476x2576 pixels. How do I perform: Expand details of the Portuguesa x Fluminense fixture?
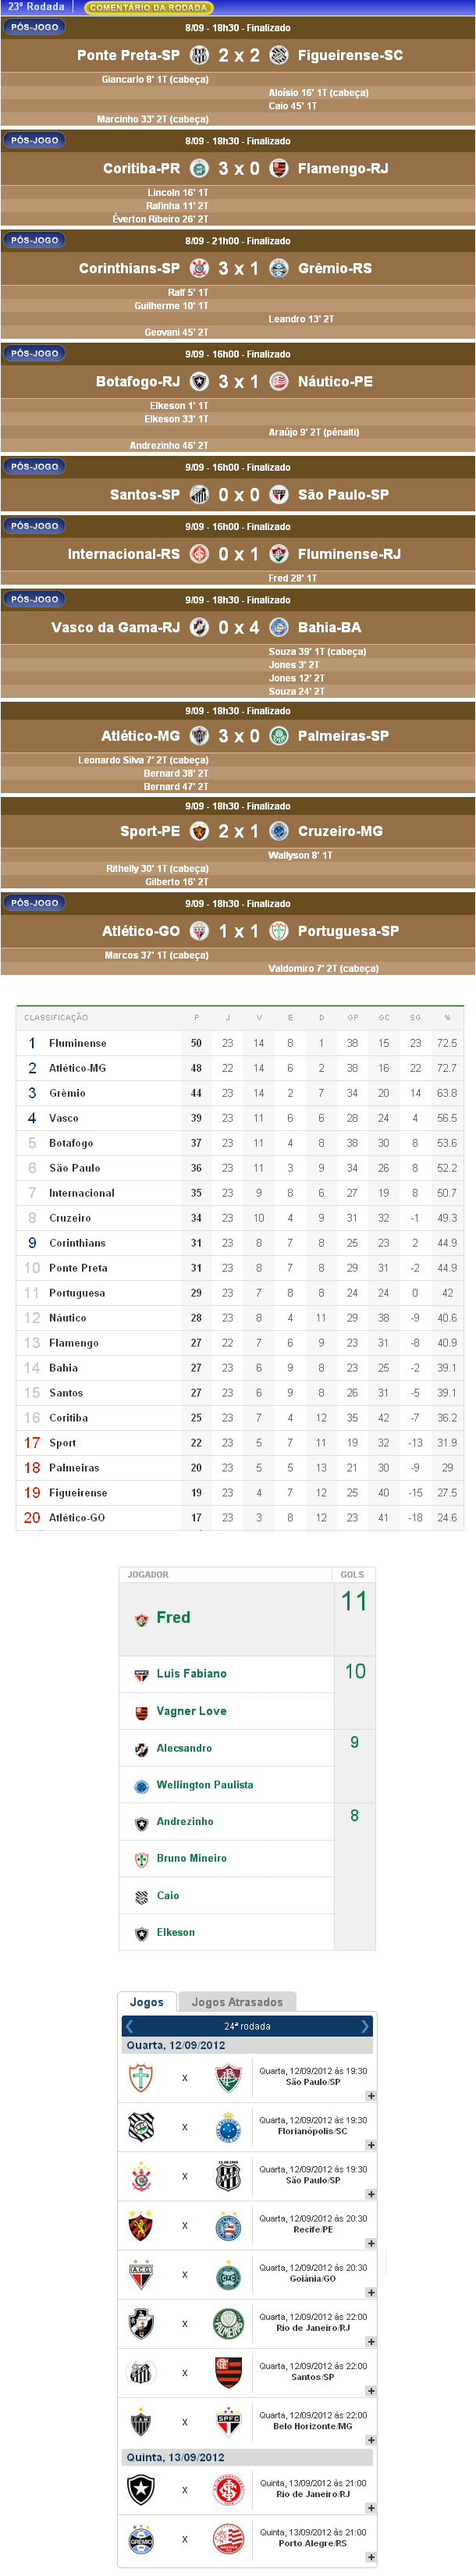coord(371,2096)
